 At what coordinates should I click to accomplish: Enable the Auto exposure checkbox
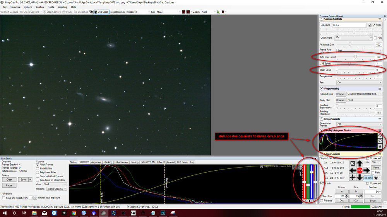[x=375, y=38]
